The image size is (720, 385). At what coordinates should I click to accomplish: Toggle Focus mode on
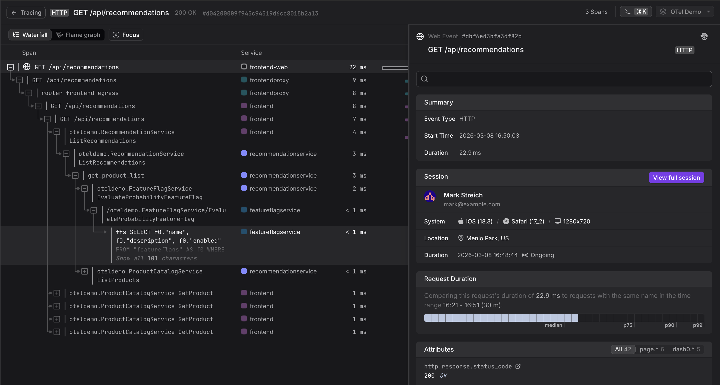(x=126, y=35)
